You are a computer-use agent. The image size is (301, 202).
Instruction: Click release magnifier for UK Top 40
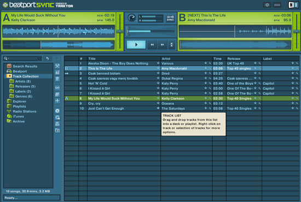pyautogui.click(x=259, y=63)
